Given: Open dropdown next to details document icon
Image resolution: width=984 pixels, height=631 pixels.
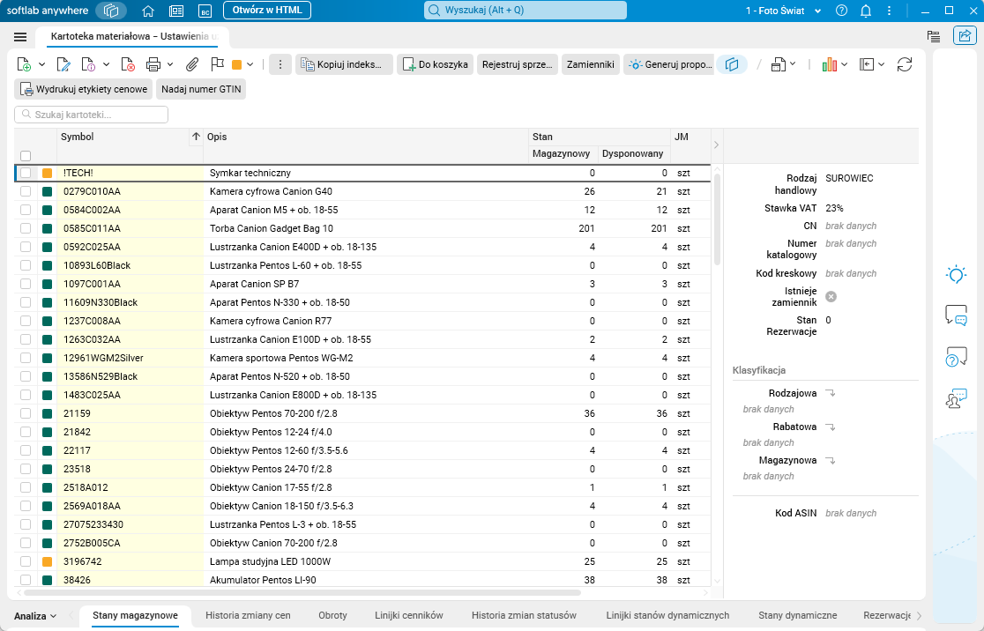Looking at the screenshot, I should pyautogui.click(x=106, y=64).
